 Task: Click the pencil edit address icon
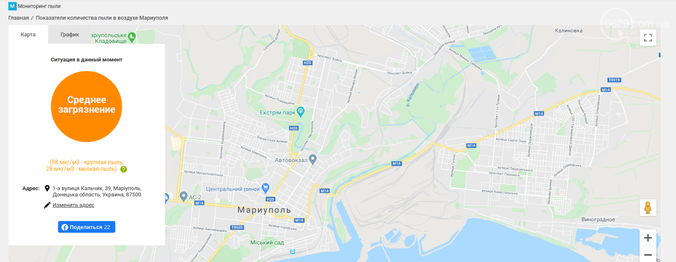coord(47,205)
